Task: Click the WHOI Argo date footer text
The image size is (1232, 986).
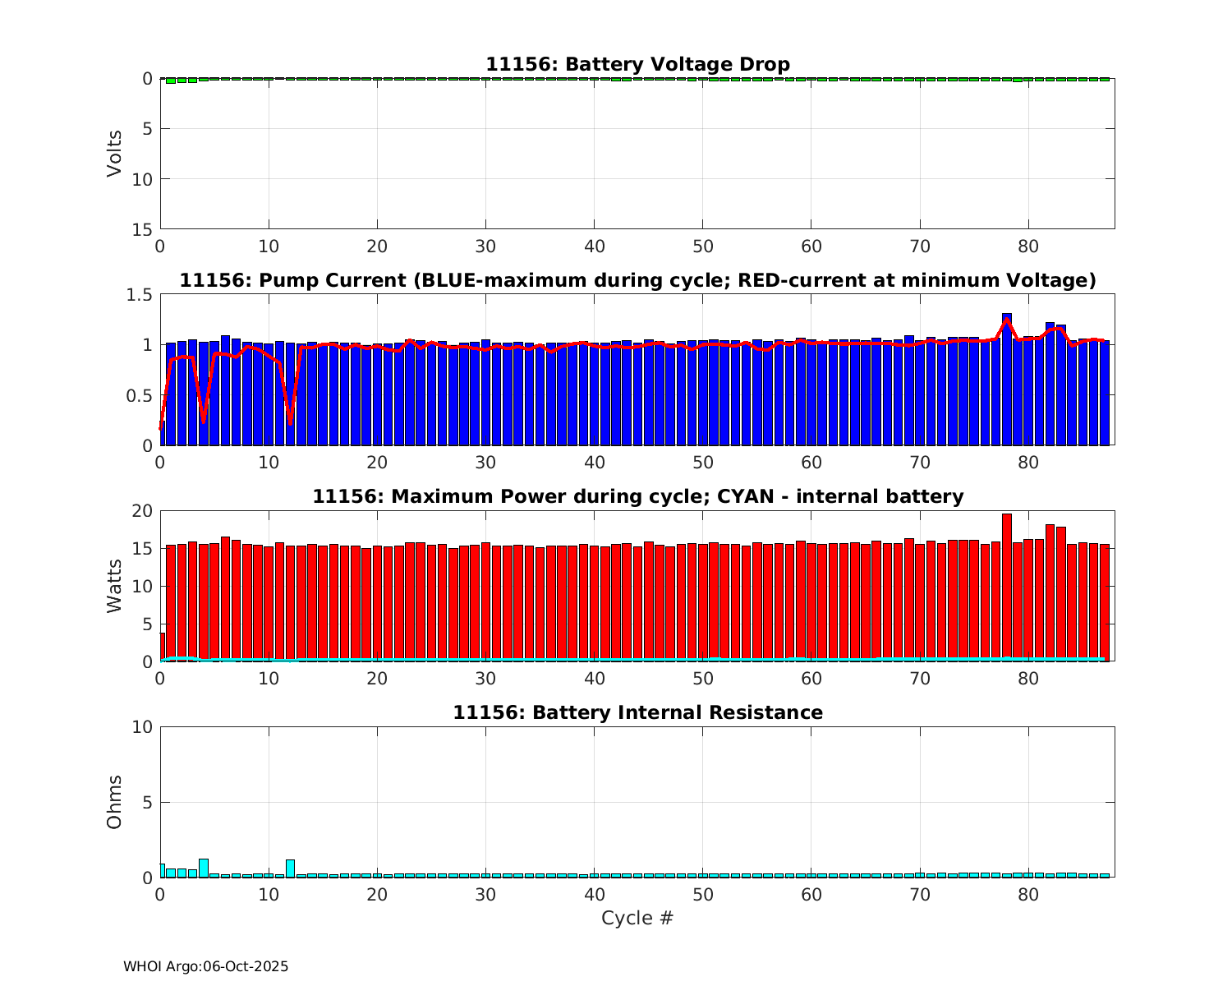Action: coord(205,967)
